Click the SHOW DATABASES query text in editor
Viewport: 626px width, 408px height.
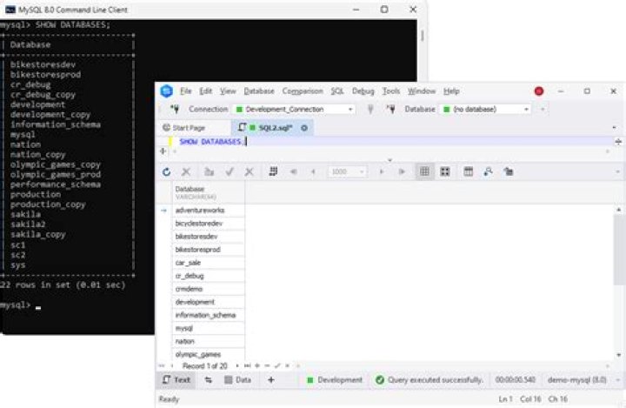[x=210, y=142]
